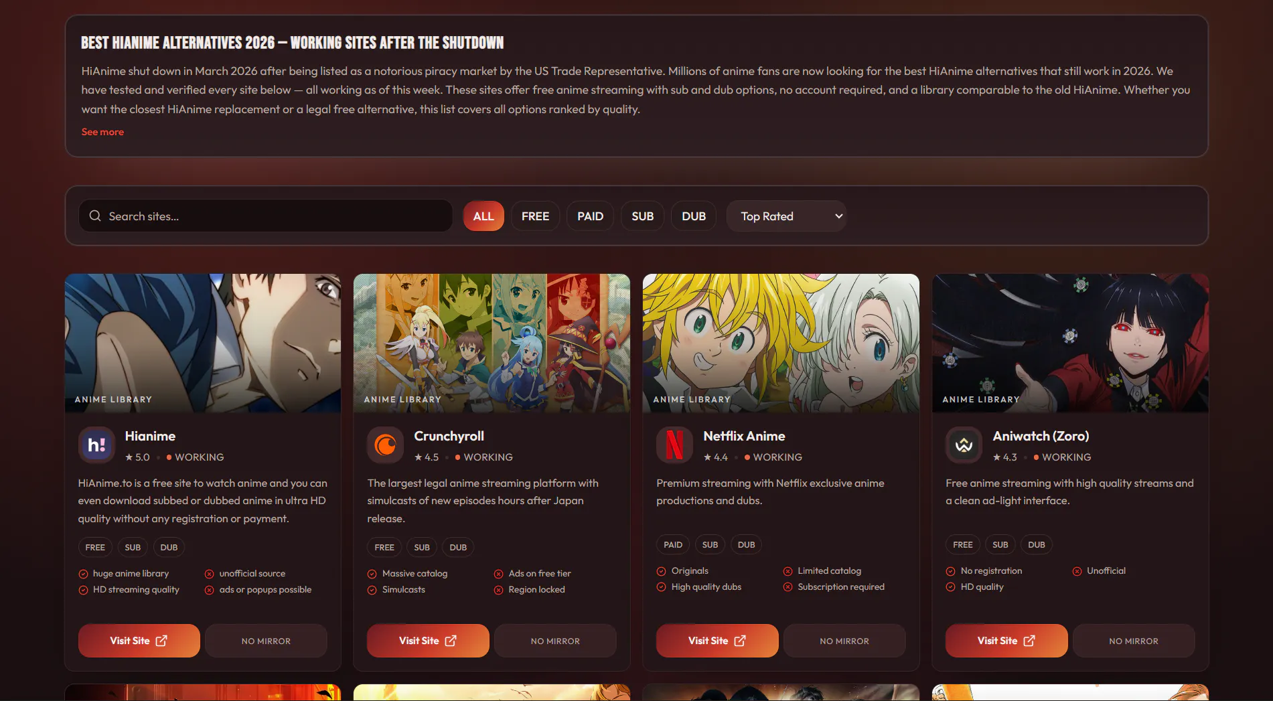Click the Crunchyroll orange logo icon

(386, 445)
